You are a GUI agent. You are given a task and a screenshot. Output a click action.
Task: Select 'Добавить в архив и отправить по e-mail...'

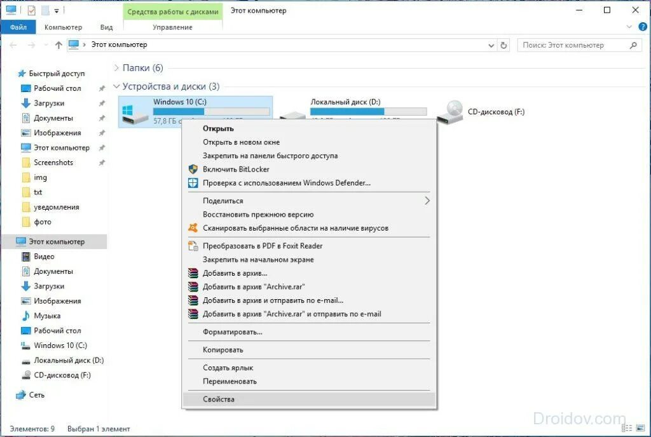309,300
